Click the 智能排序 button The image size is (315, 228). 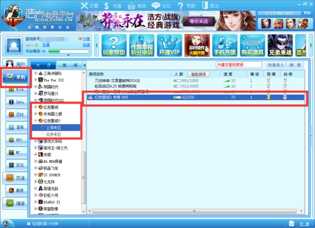[198, 75]
